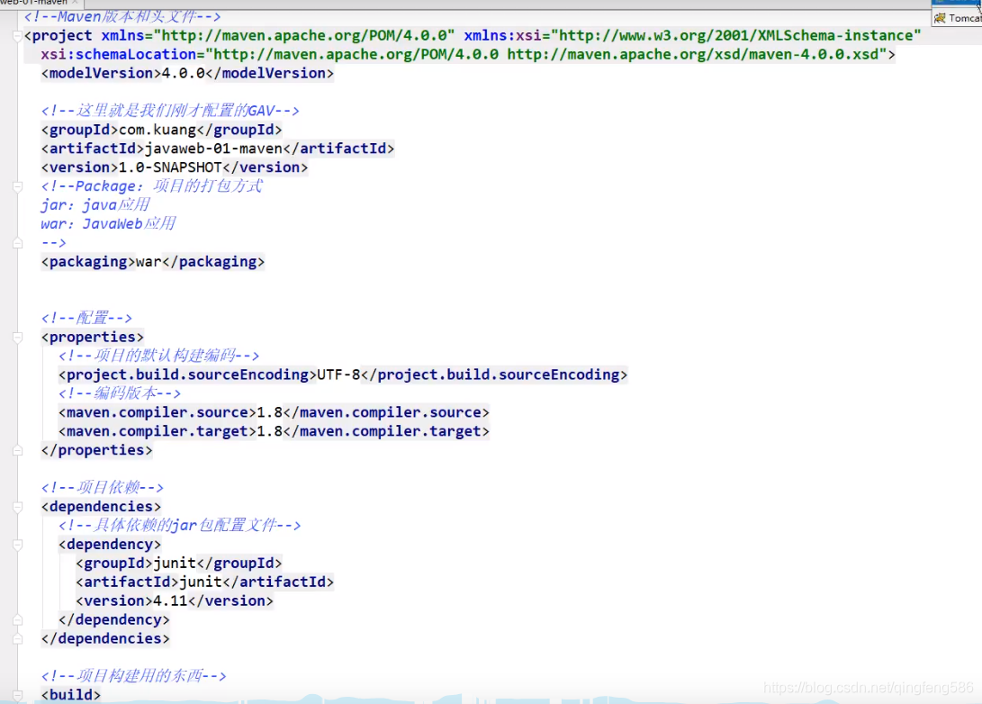Click the xmlns POM/4.0.0 attribute value
Viewport: 982px width, 704px height.
coord(304,36)
